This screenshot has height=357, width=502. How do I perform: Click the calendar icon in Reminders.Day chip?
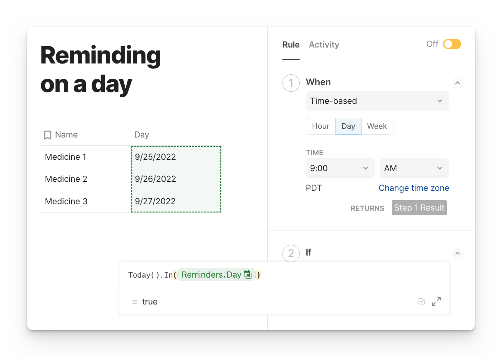click(x=247, y=275)
